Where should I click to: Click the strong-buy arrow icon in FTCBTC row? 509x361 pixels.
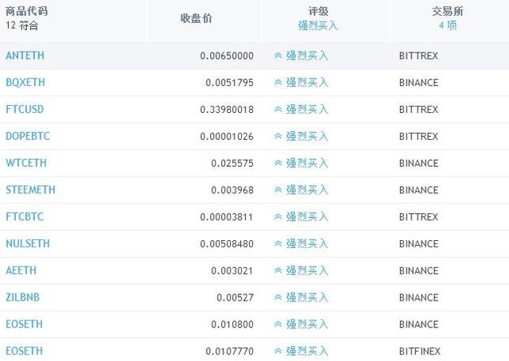[x=278, y=217]
